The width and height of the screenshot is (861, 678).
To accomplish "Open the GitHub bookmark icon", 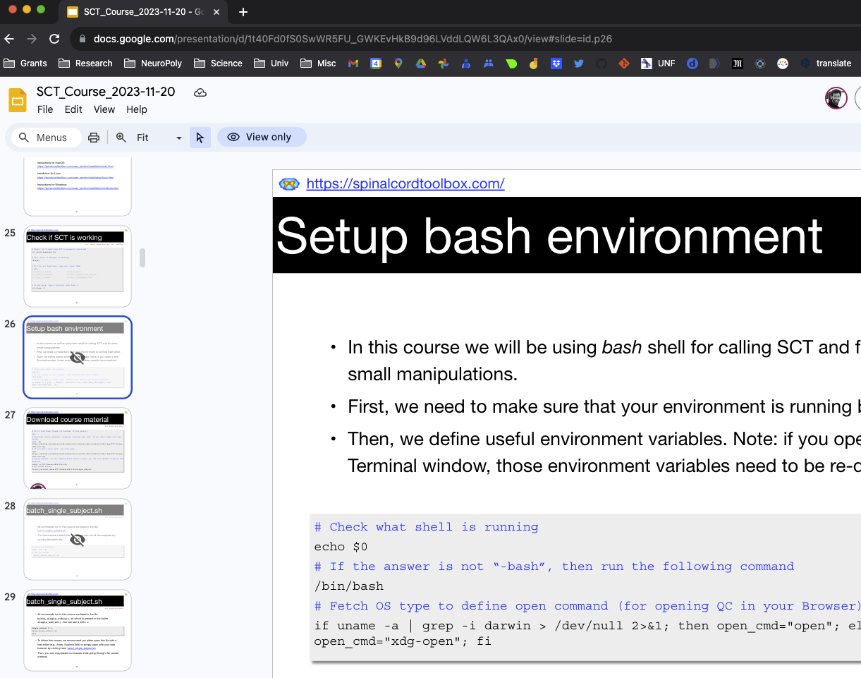I will pyautogui.click(x=601, y=63).
